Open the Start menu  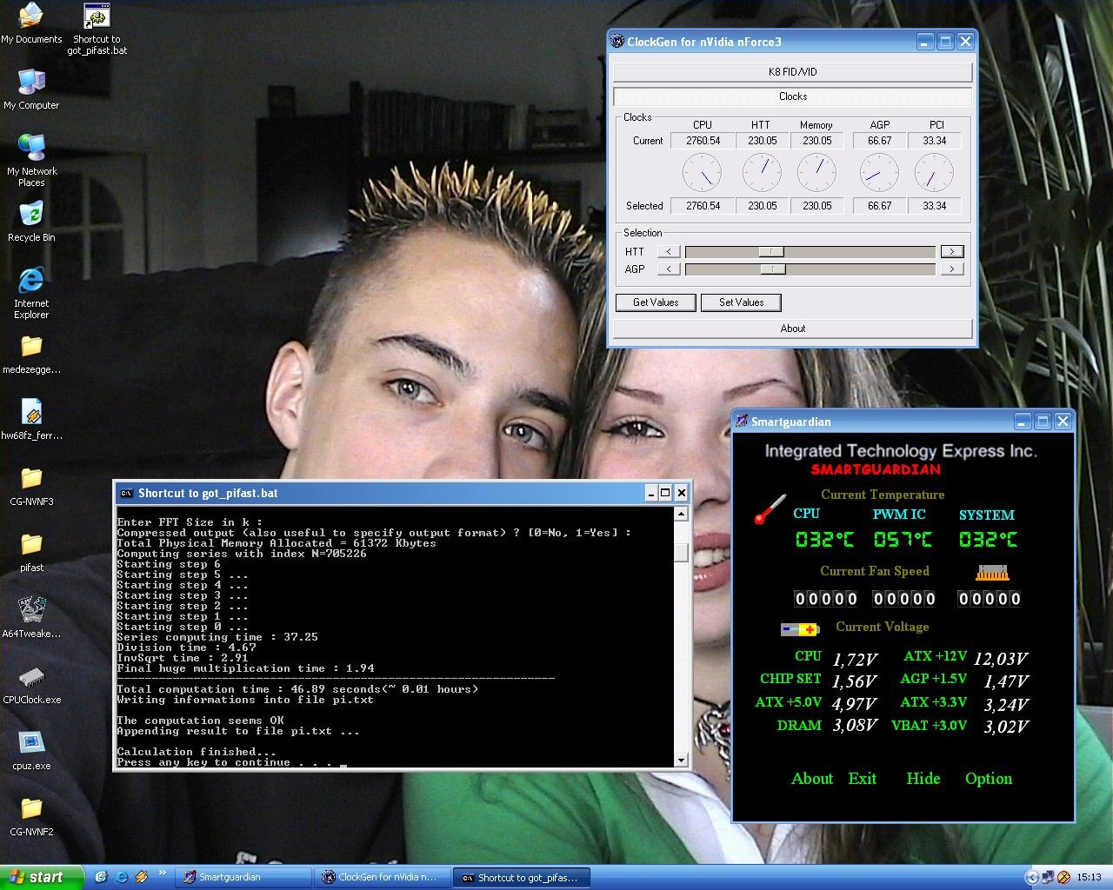42,878
